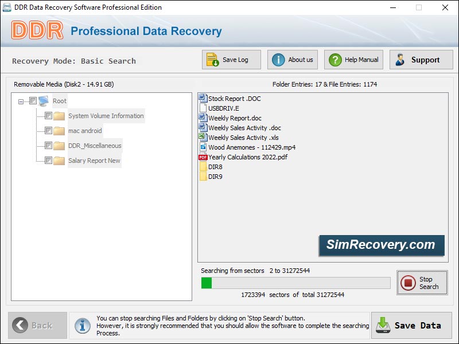Select Weekly Sales Activity .xls file
Viewport: 459px width, 344px height.
(244, 138)
